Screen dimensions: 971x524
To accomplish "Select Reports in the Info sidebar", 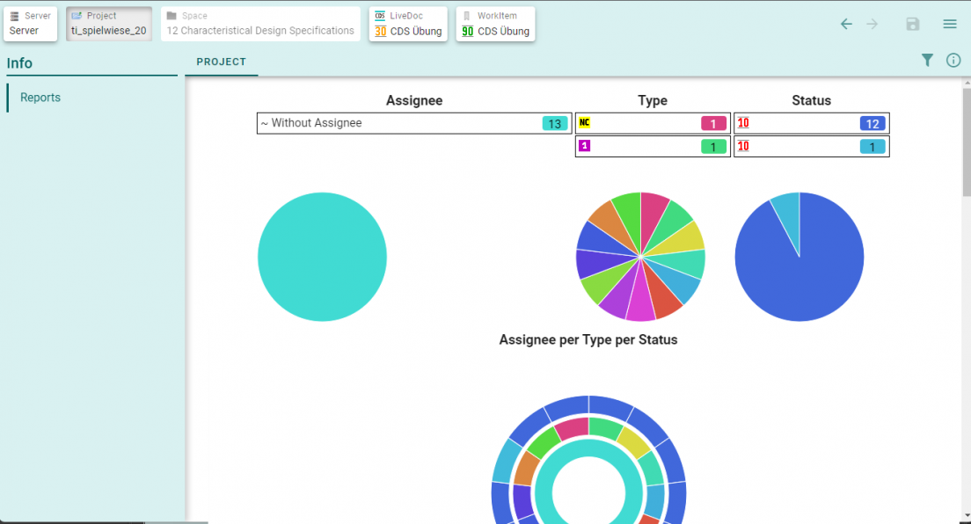I will tap(40, 98).
